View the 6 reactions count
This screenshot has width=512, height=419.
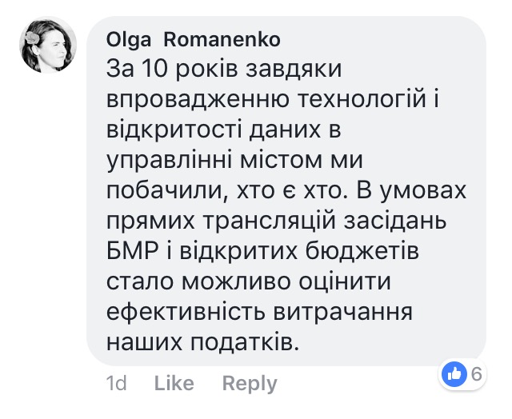477,374
